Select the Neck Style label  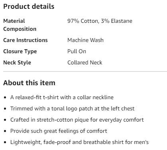point(17,63)
